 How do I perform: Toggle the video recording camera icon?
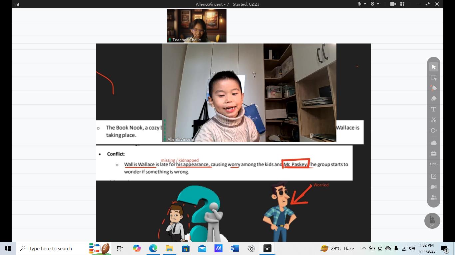pyautogui.click(x=393, y=4)
